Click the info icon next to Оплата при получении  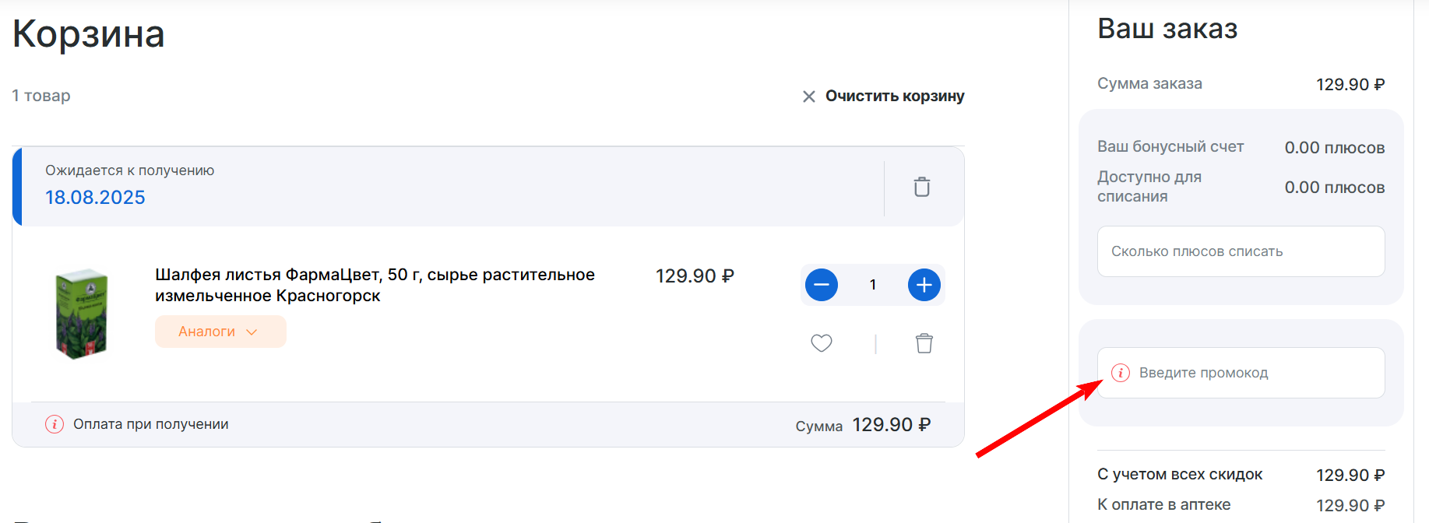point(54,424)
